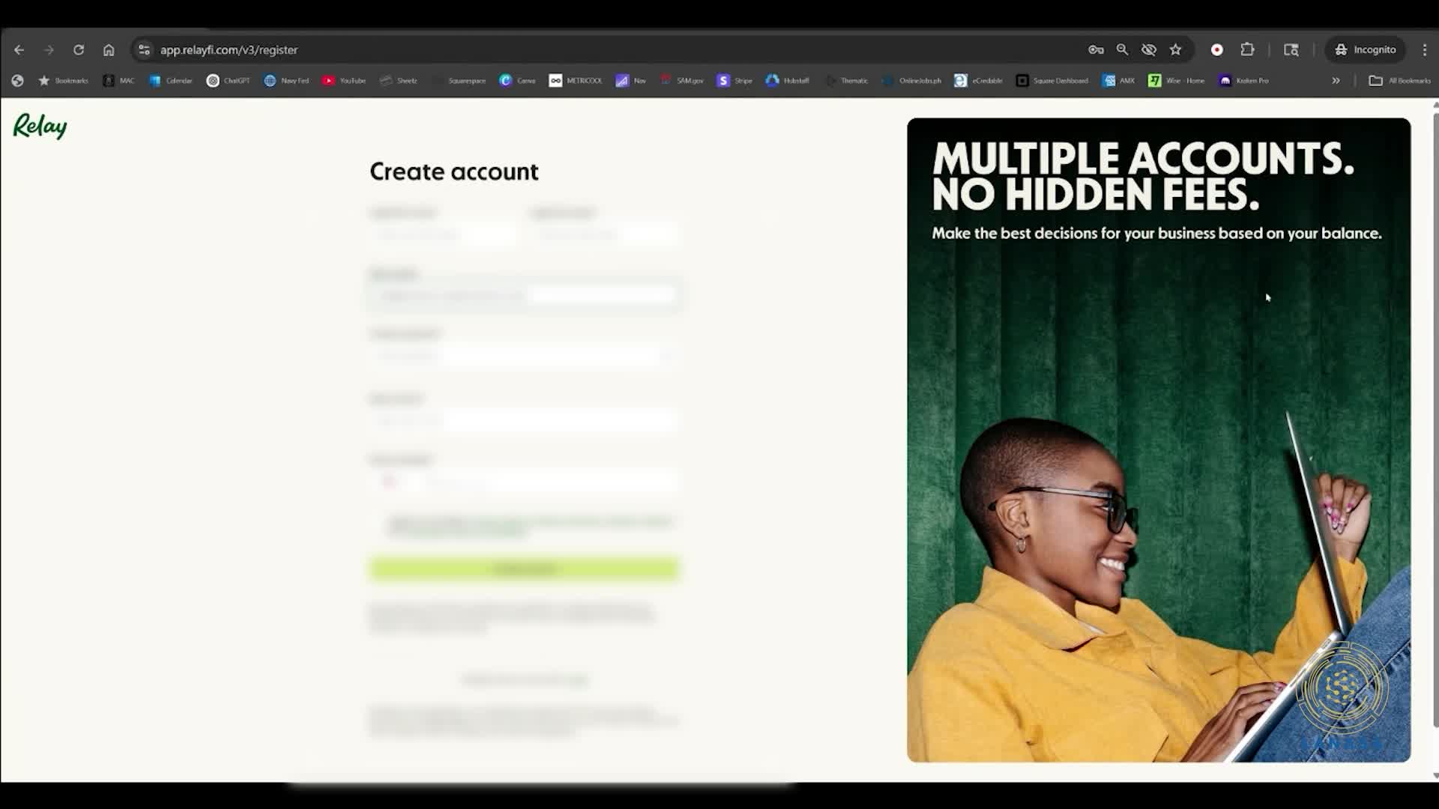Viewport: 1439px width, 809px height.
Task: Click the red screen recorder extension icon
Action: [1217, 49]
